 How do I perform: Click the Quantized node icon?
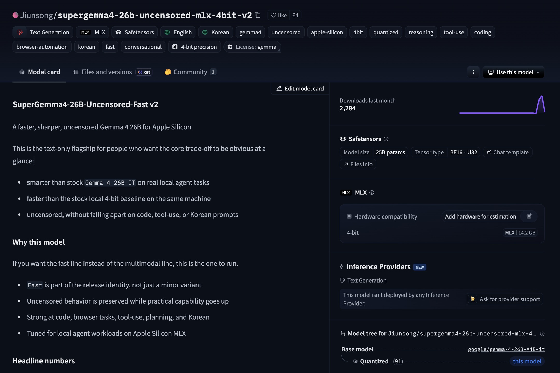tap(355, 361)
